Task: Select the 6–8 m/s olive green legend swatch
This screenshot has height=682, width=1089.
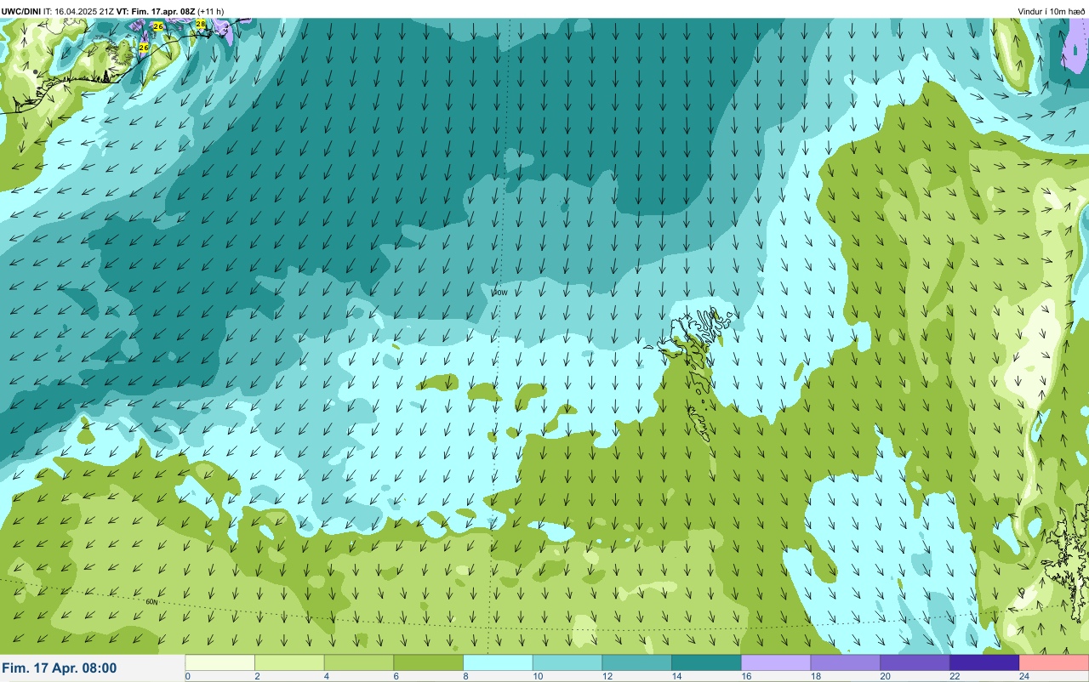Action: click(429, 662)
